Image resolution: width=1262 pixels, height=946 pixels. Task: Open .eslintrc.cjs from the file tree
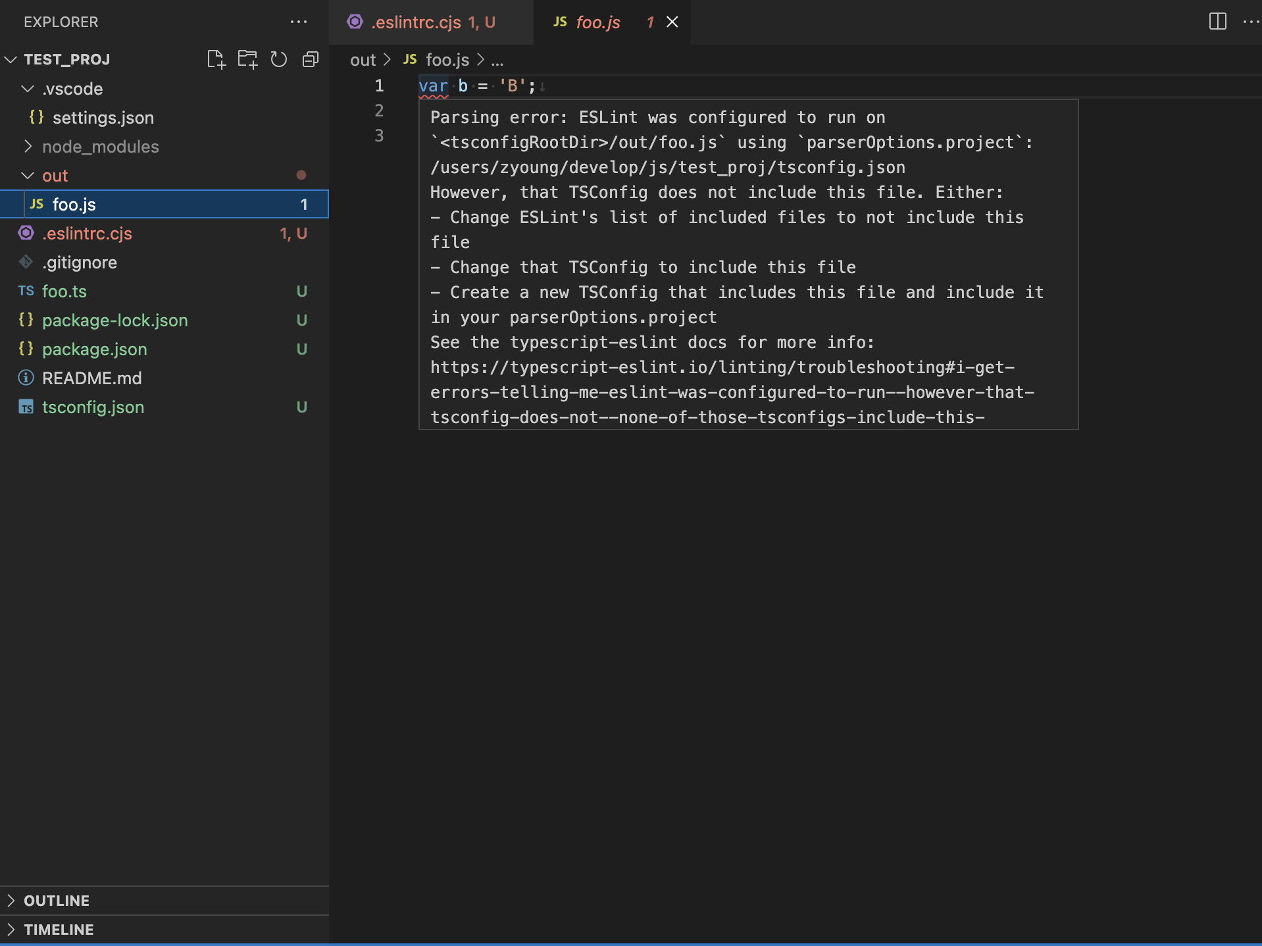[x=164, y=233]
